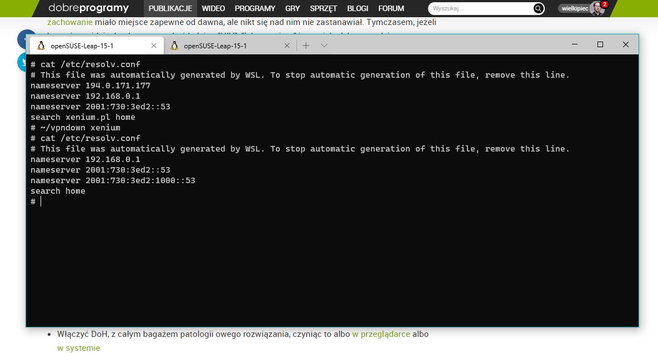Minimize the terminal window

(x=575, y=44)
